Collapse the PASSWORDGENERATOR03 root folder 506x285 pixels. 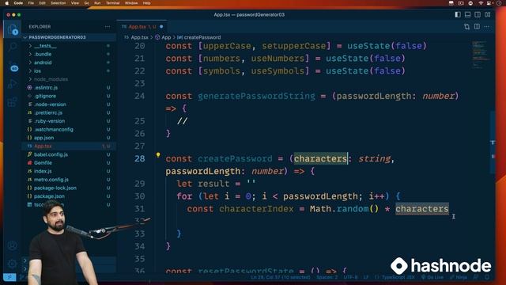(69, 37)
